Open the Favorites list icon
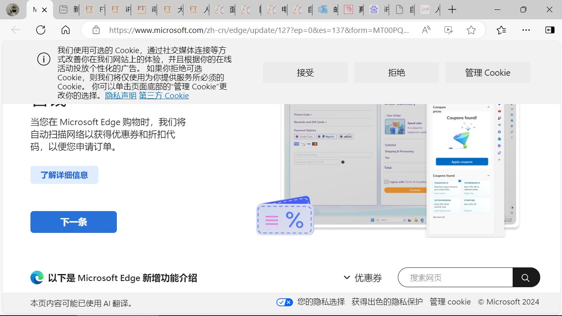Image resolution: width=562 pixels, height=316 pixels. click(x=501, y=30)
